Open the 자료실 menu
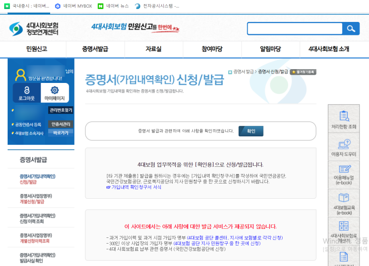 (x=153, y=49)
